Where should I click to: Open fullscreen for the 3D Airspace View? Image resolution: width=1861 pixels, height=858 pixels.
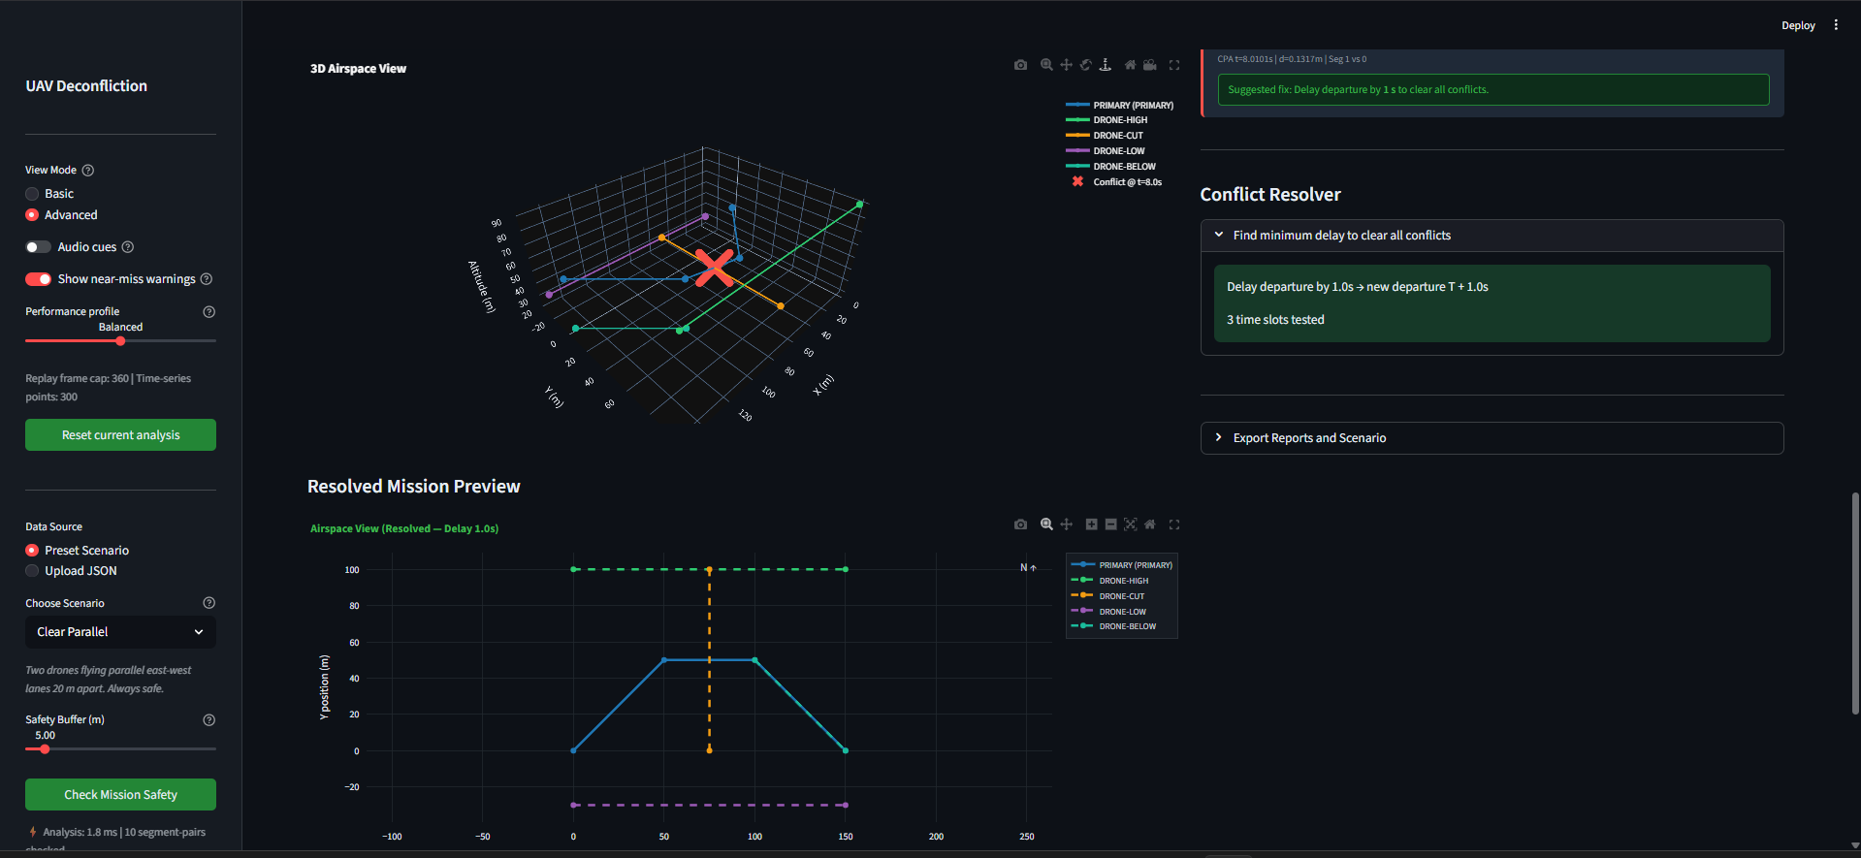point(1174,65)
